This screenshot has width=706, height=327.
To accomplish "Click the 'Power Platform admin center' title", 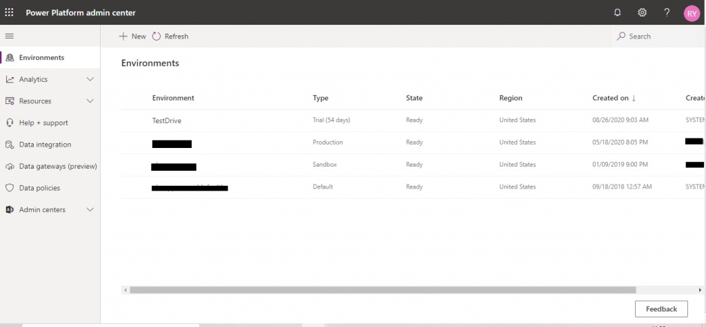I will 81,12.
